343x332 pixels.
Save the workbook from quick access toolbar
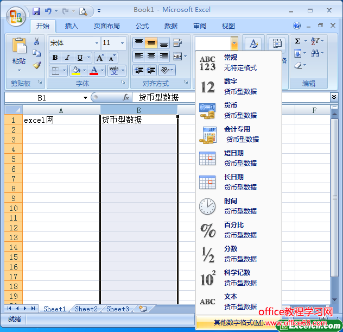tap(36, 11)
